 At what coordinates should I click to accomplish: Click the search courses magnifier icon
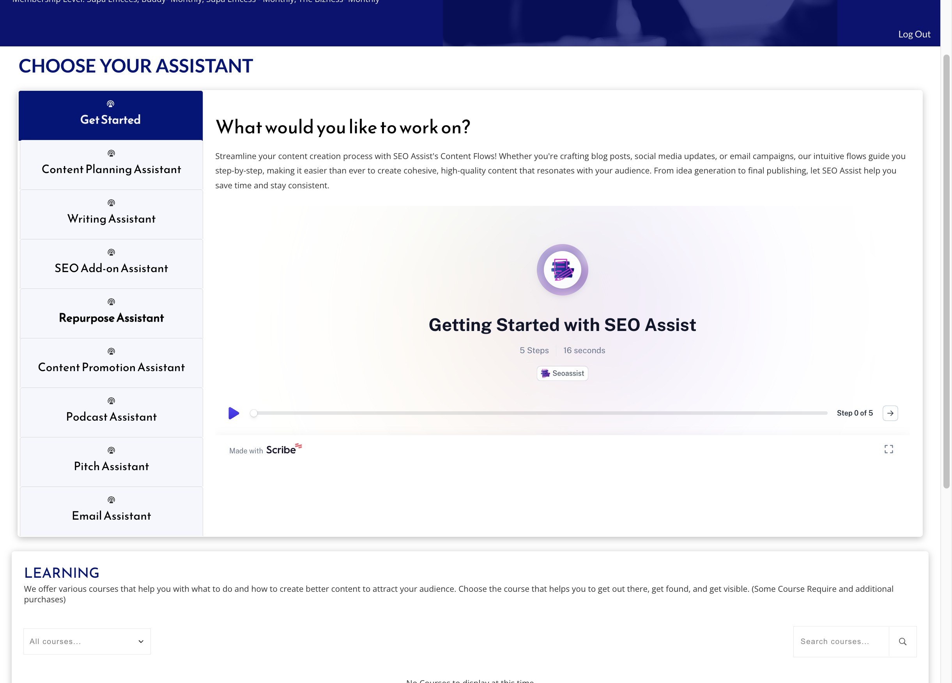coord(902,641)
